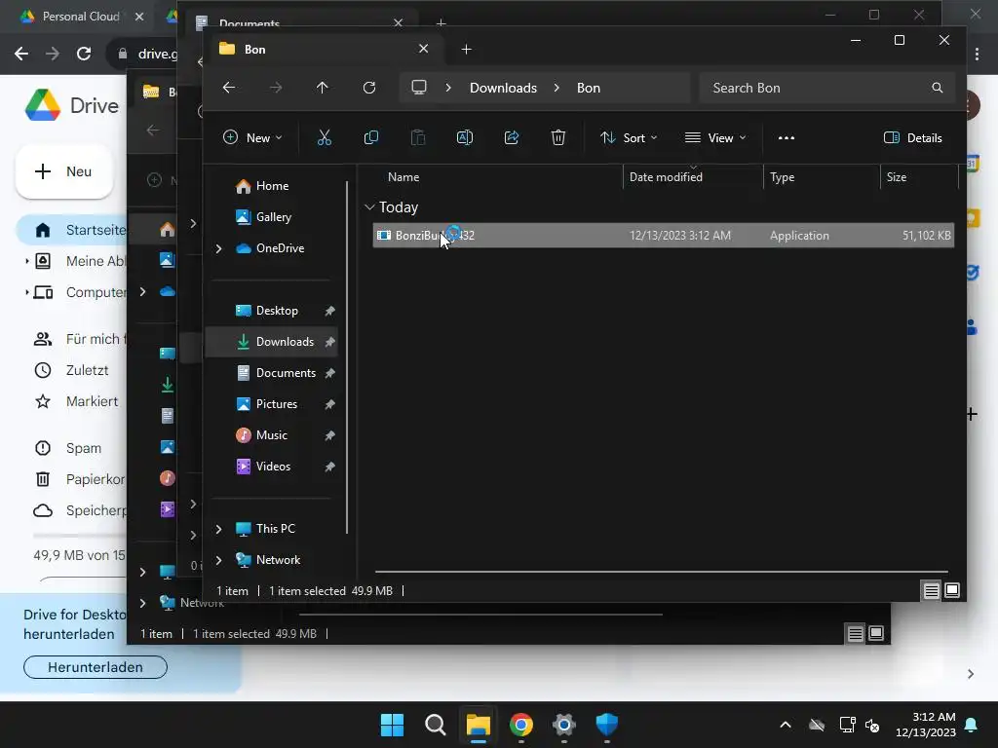Click the Cut scissors icon in toolbar
Screen dimensions: 998x748
(324, 138)
